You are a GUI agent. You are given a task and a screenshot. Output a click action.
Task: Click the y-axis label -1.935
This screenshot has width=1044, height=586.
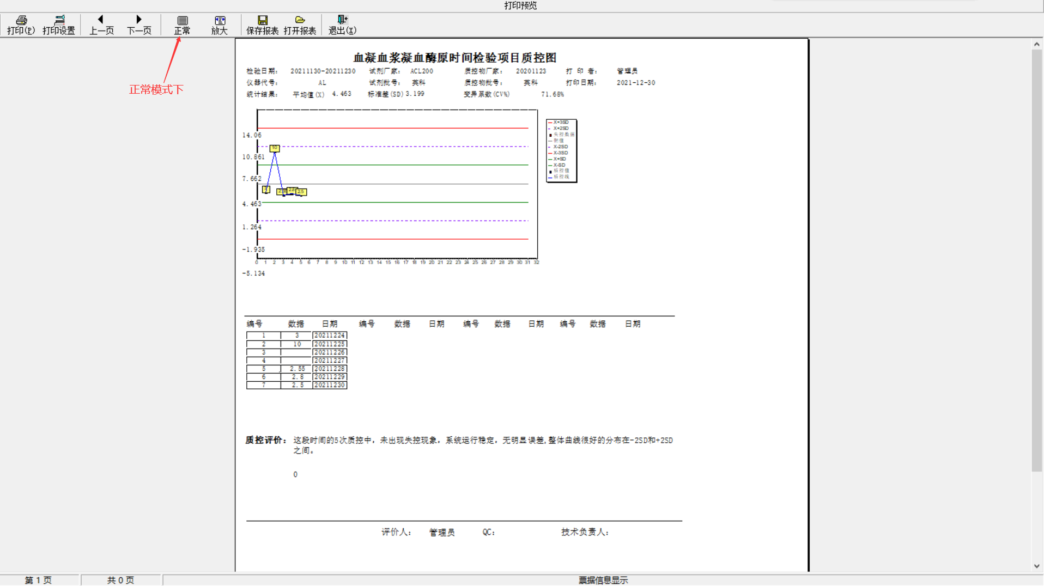(x=253, y=249)
